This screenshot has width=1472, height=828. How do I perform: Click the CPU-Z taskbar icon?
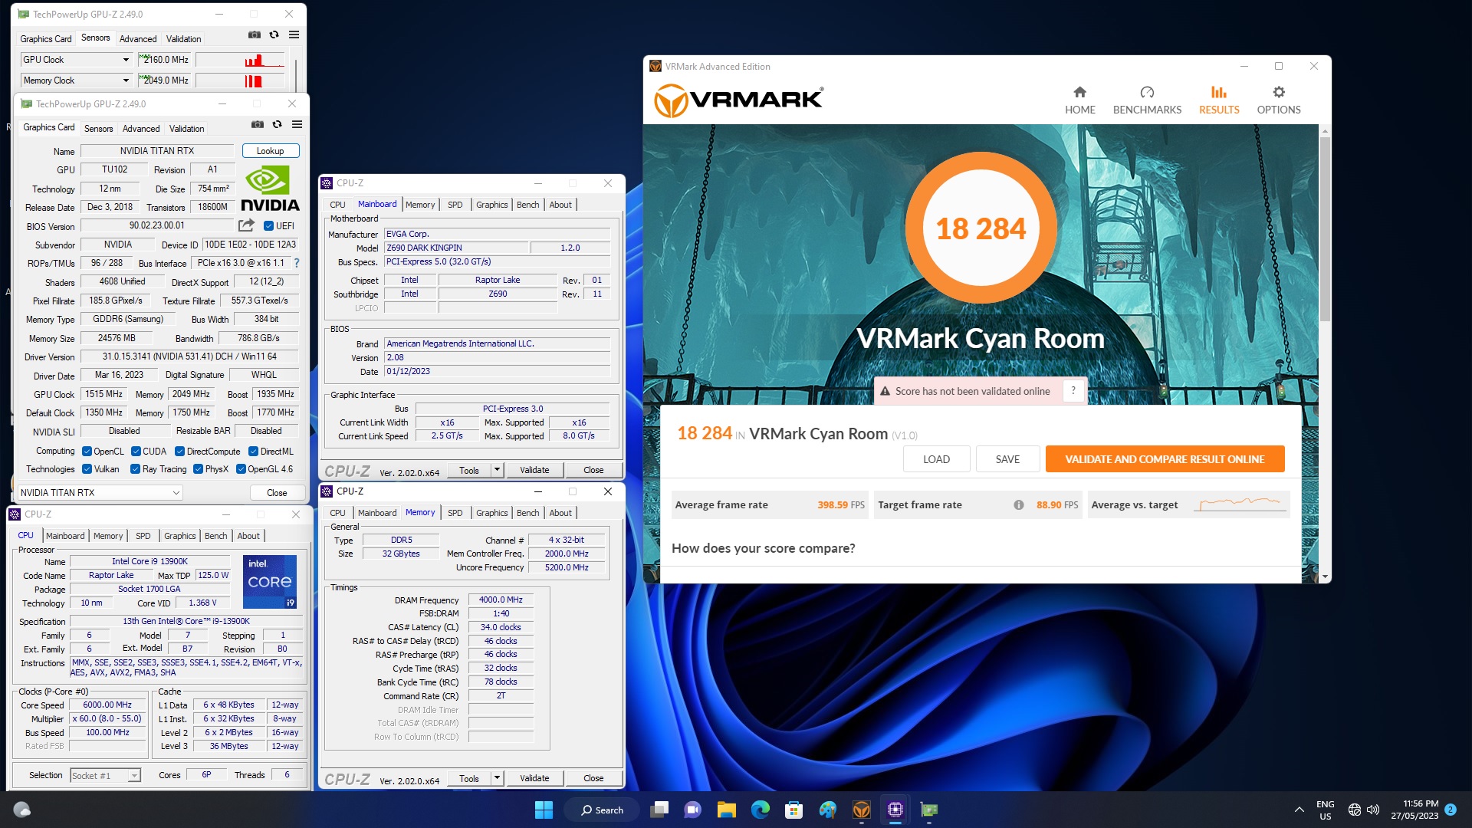pyautogui.click(x=895, y=810)
